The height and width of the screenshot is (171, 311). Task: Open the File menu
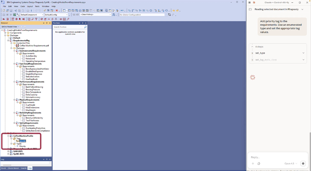tap(4, 6)
